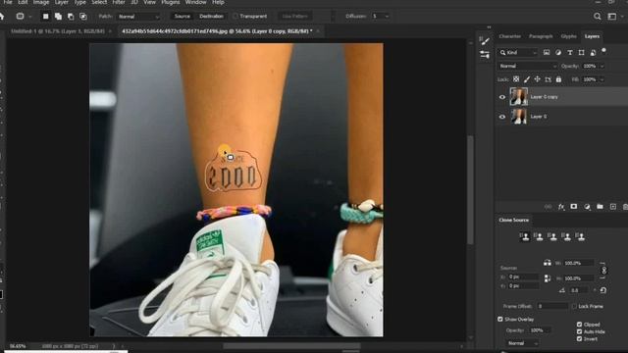The width and height of the screenshot is (628, 353).
Task: Lock transparent pixels icon
Action: 516,79
